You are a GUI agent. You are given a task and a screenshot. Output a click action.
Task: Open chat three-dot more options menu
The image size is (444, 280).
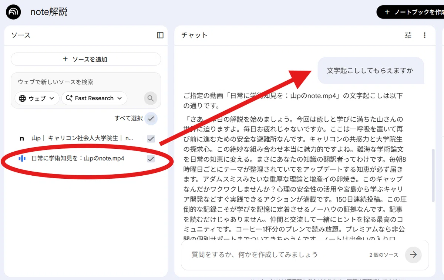point(424,35)
